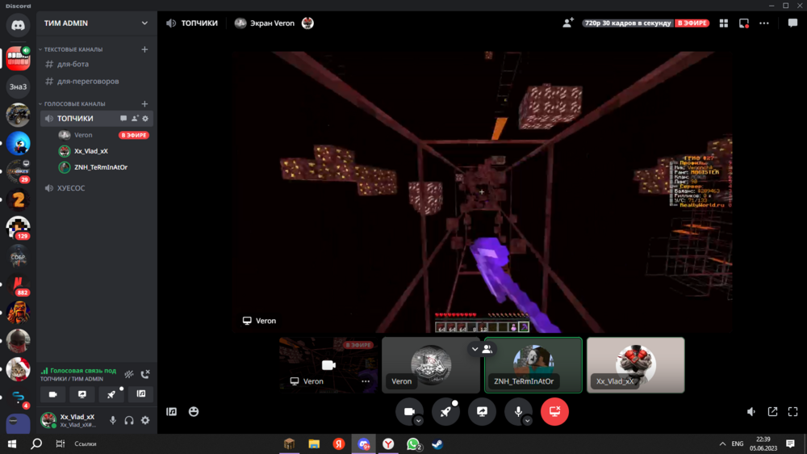Deafen with headphones icon in user panel
The width and height of the screenshot is (807, 454).
coord(129,421)
